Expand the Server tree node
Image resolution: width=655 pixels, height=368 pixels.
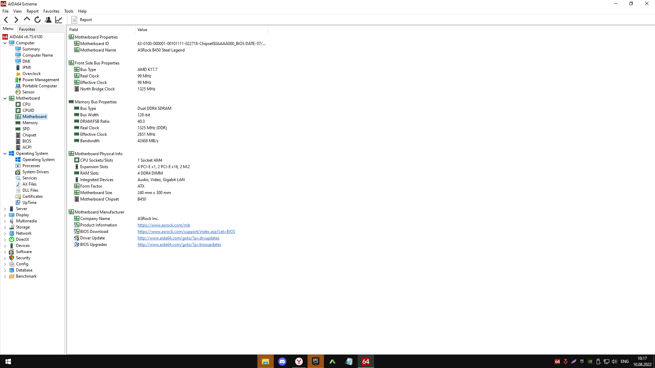click(5, 209)
